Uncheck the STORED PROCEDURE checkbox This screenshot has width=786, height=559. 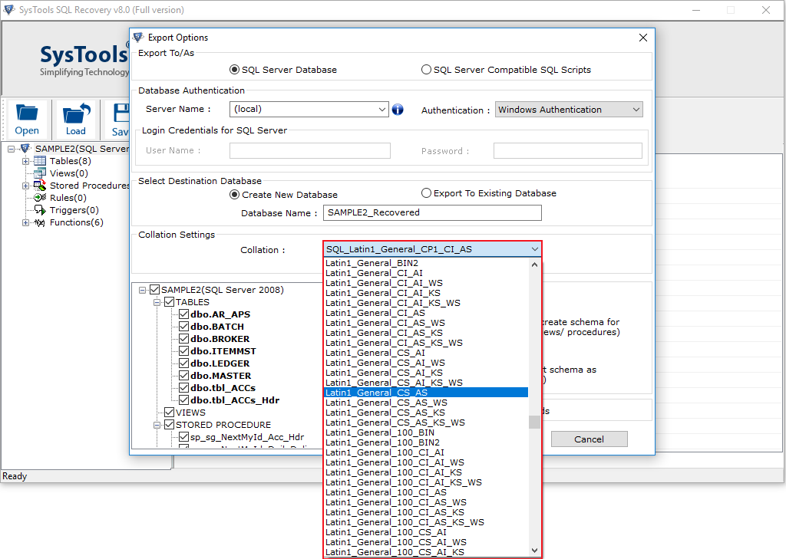[170, 425]
